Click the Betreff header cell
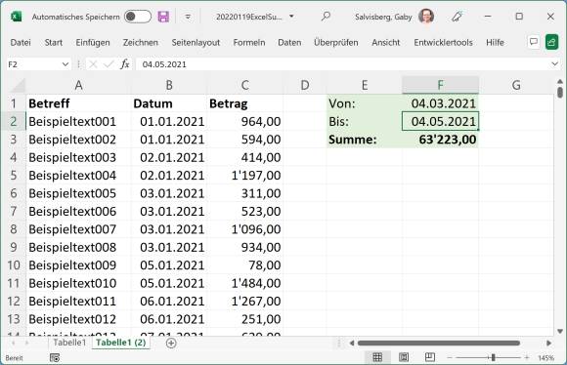This screenshot has height=365, width=567. coord(78,103)
